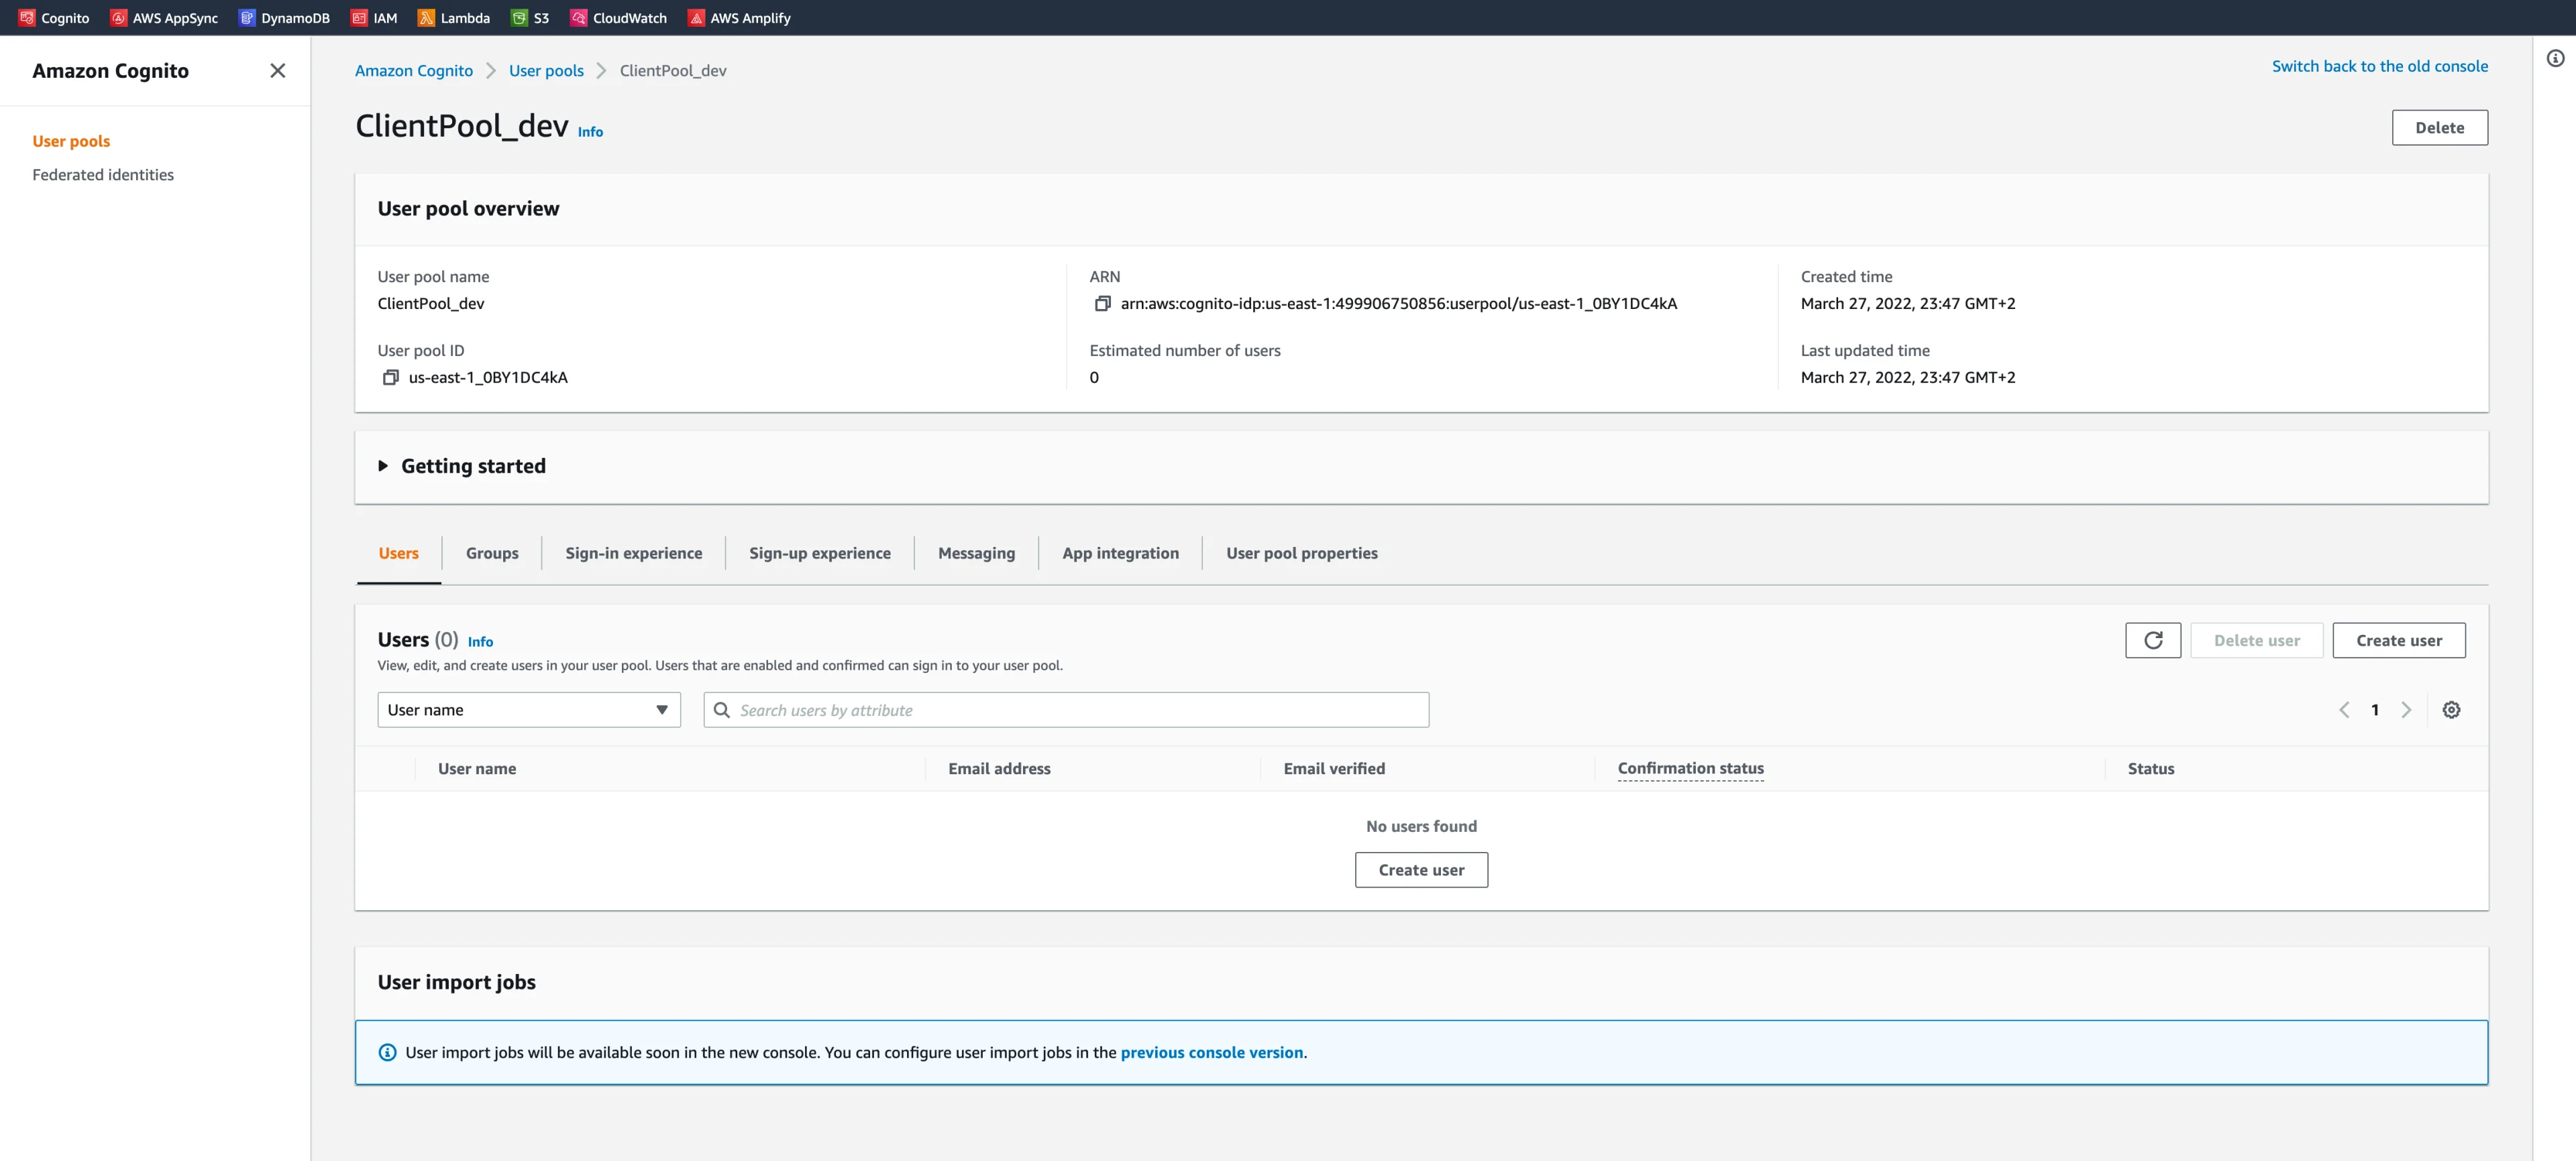Screen dimensions: 2576x1161
Task: Click the Email address column header
Action: [x=999, y=770]
